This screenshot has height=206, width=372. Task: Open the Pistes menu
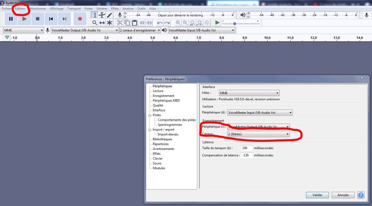pos(89,8)
